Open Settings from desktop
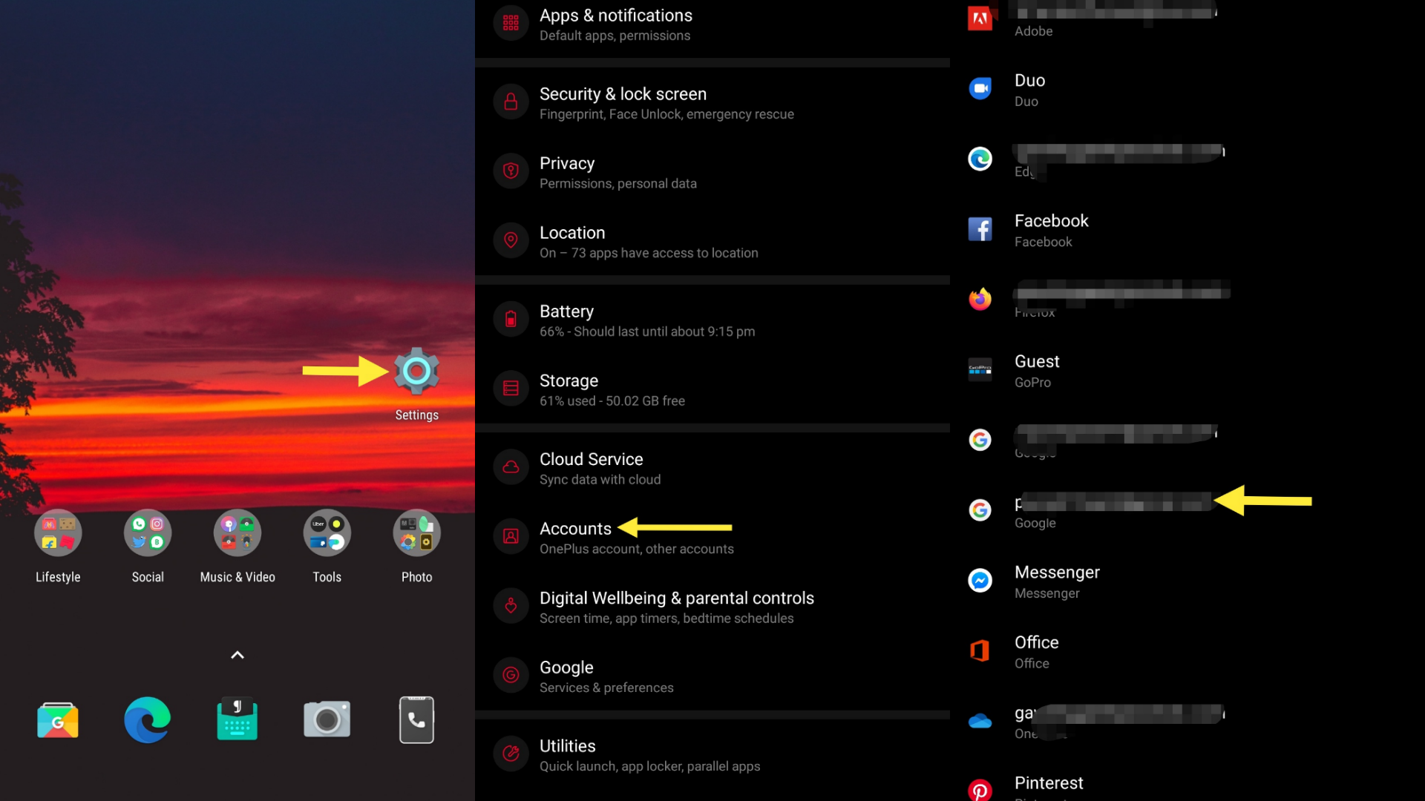The height and width of the screenshot is (801, 1425). click(416, 372)
